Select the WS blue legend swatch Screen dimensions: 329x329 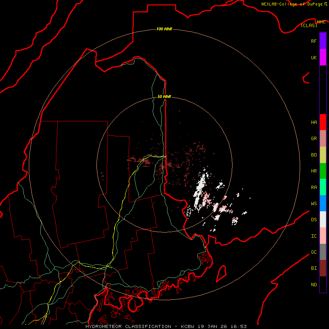[323, 203]
